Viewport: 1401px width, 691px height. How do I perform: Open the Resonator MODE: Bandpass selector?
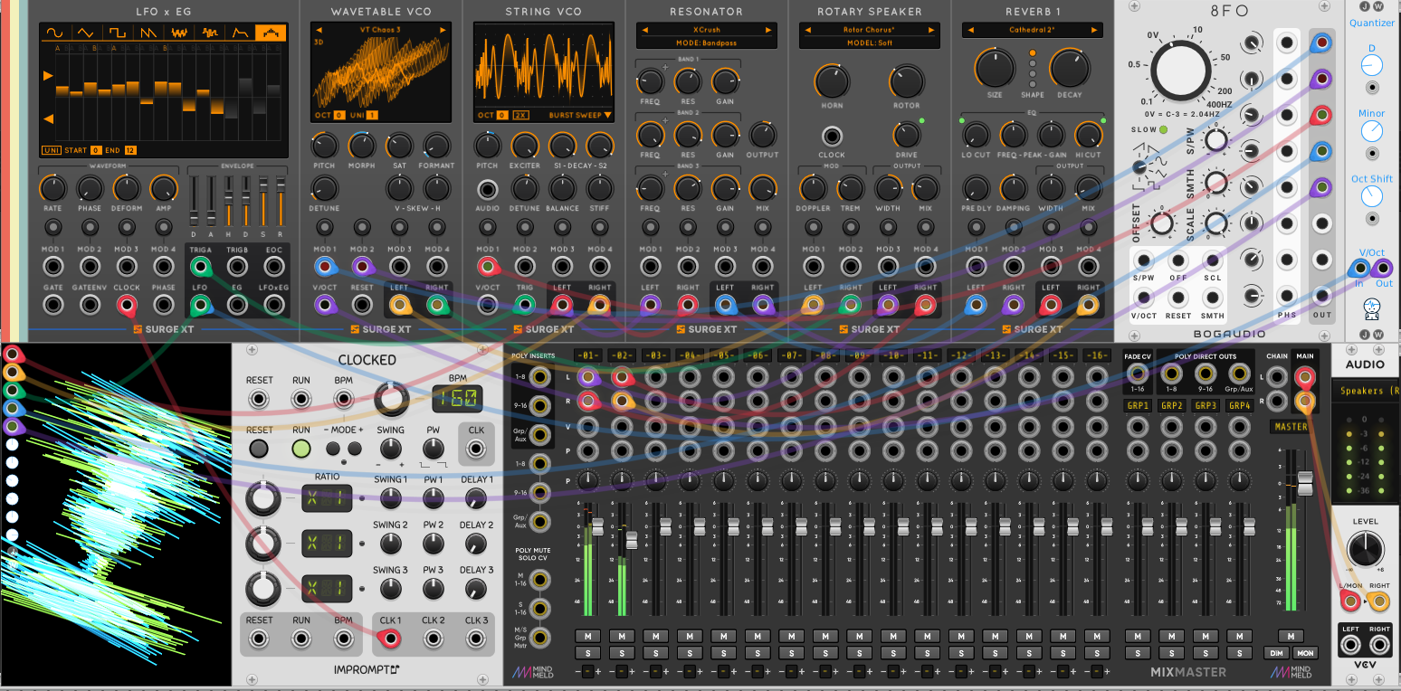(x=706, y=43)
